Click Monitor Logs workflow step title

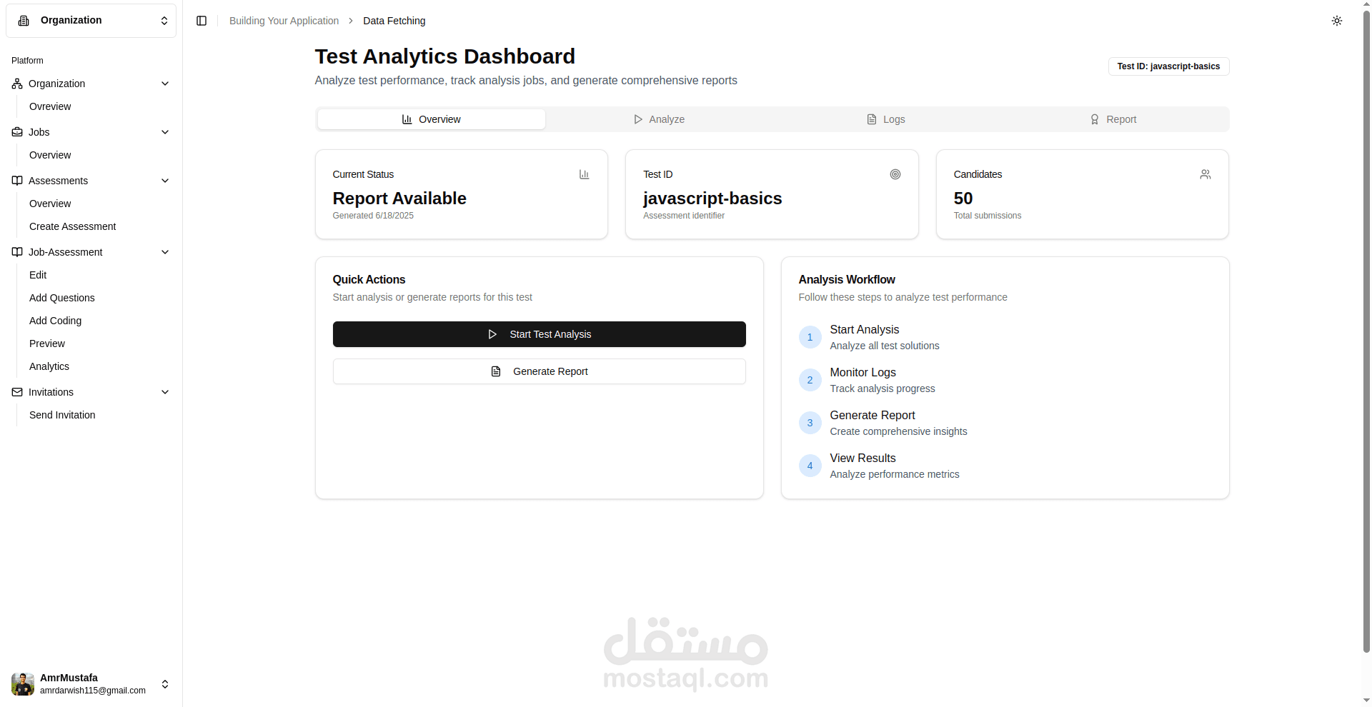863,372
